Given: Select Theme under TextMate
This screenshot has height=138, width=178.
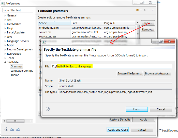Looking at the screenshot, I should click(15, 75).
